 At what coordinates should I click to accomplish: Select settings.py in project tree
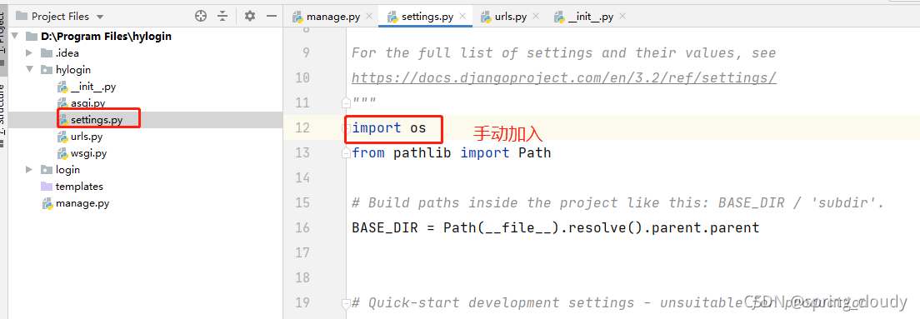97,120
